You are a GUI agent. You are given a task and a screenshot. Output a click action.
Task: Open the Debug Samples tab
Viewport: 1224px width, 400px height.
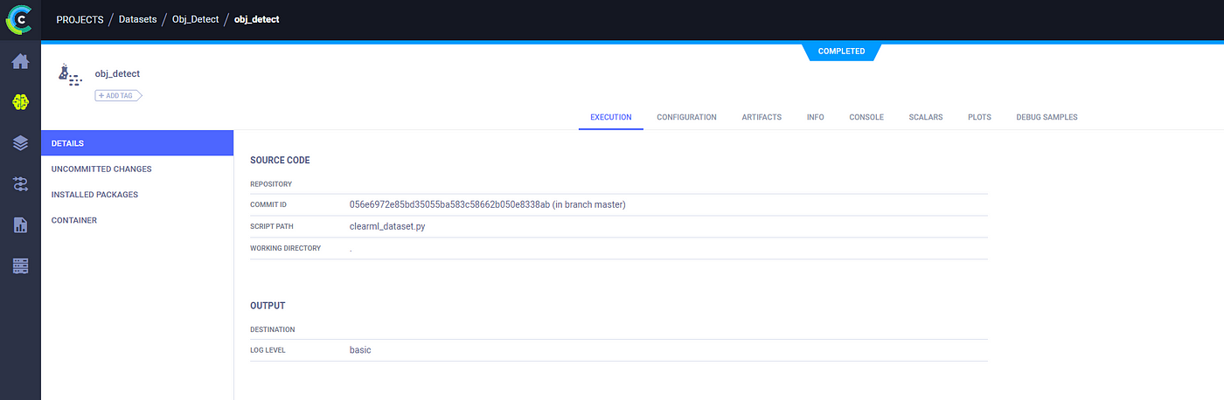click(1047, 117)
